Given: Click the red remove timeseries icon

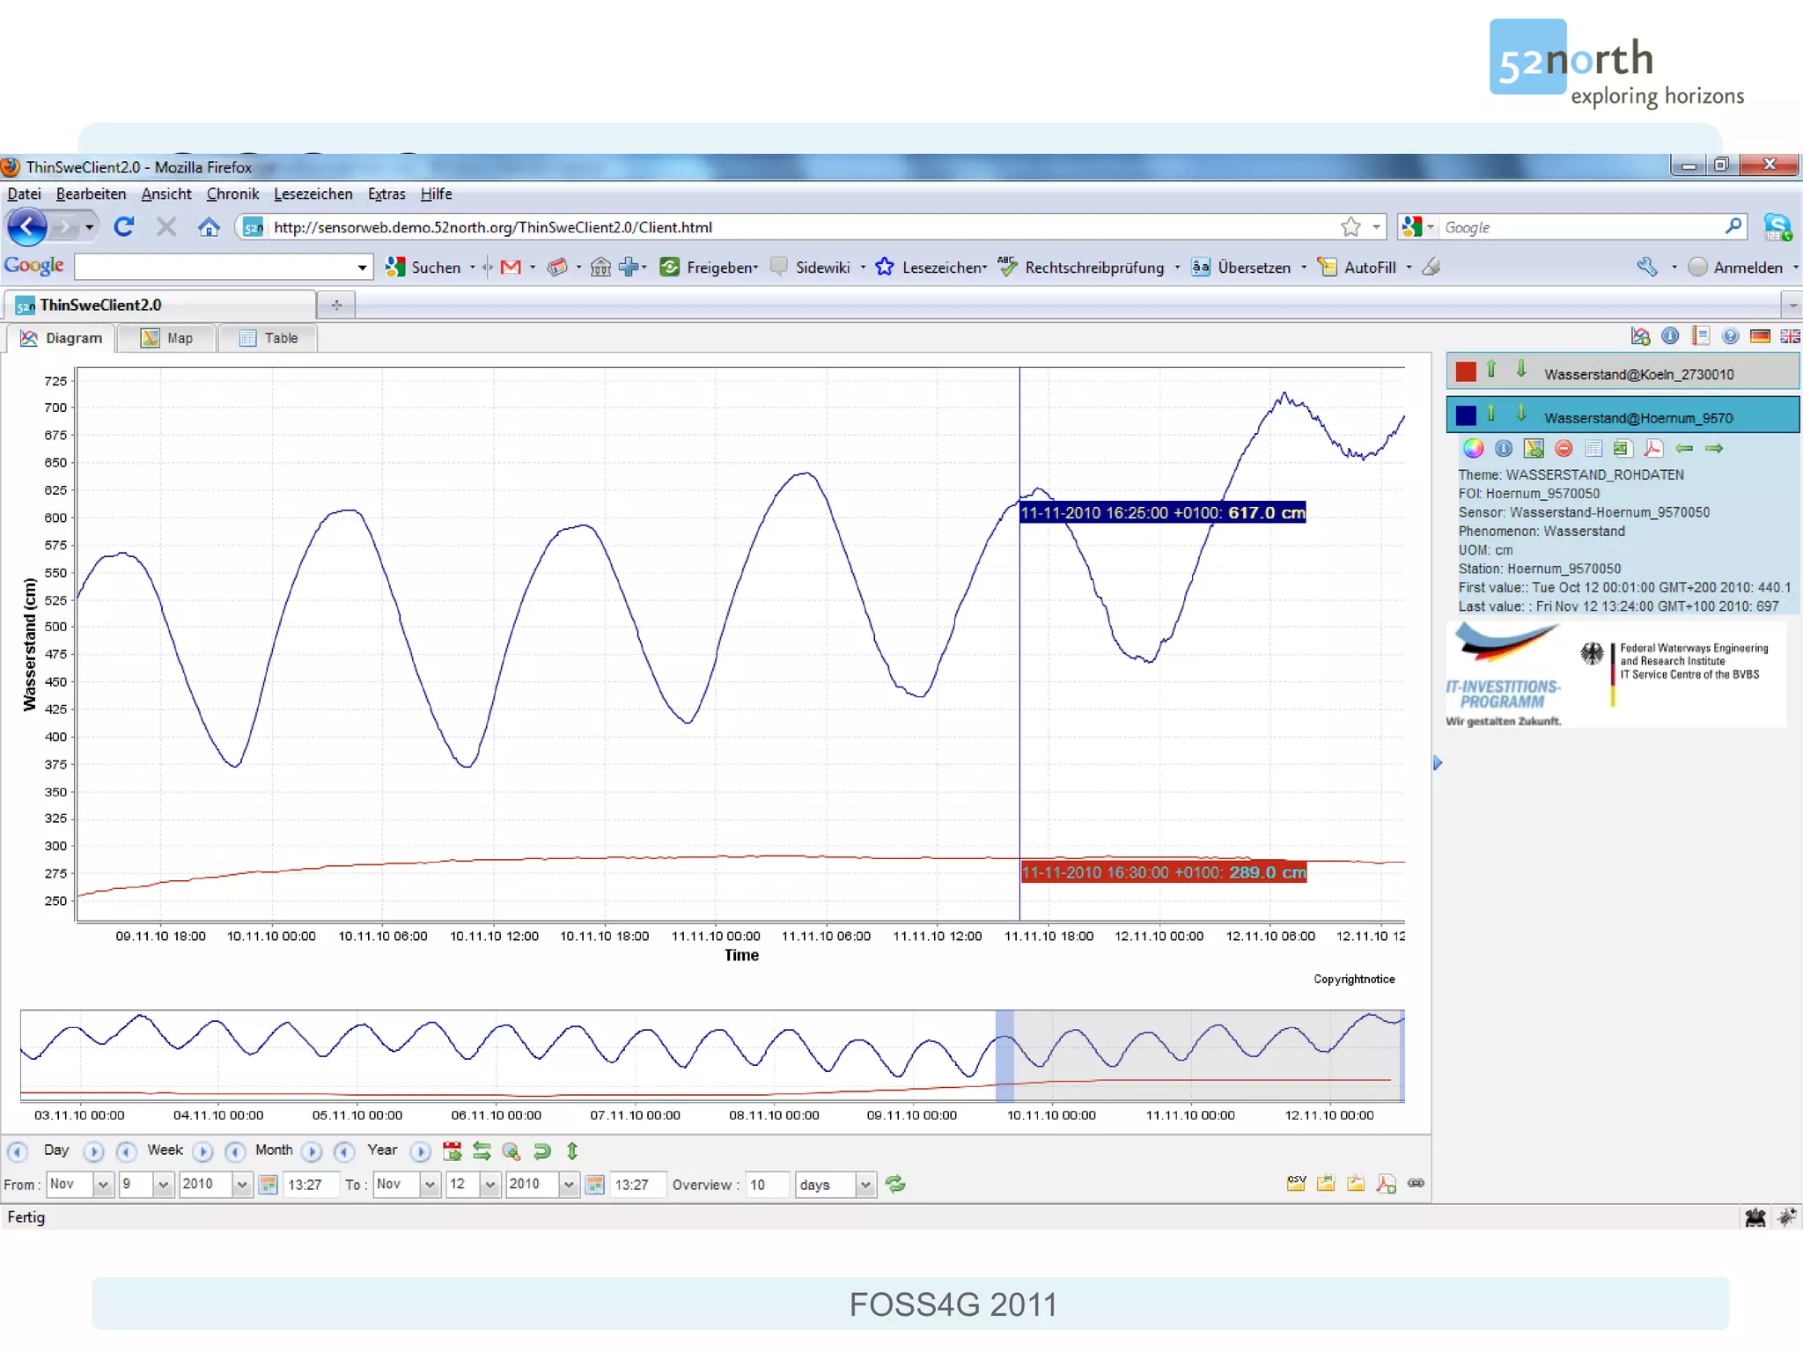Looking at the screenshot, I should (1564, 449).
